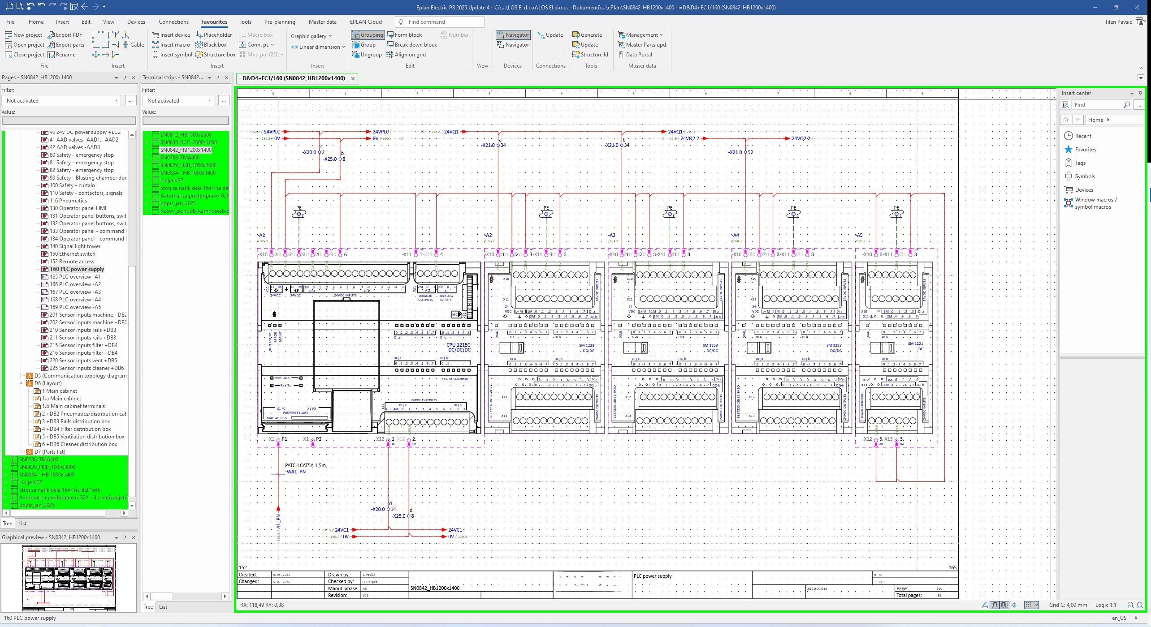1151x627 pixels.
Task: Open Favorites in the Insert center
Action: click(x=1080, y=150)
